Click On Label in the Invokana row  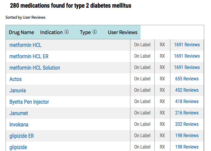tap(142, 124)
